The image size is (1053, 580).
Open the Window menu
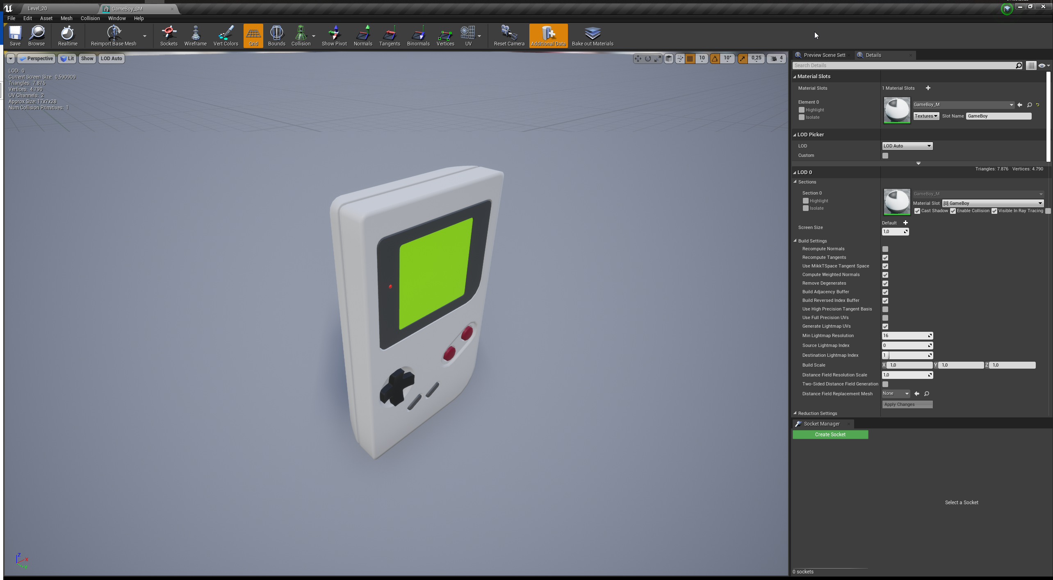click(117, 18)
